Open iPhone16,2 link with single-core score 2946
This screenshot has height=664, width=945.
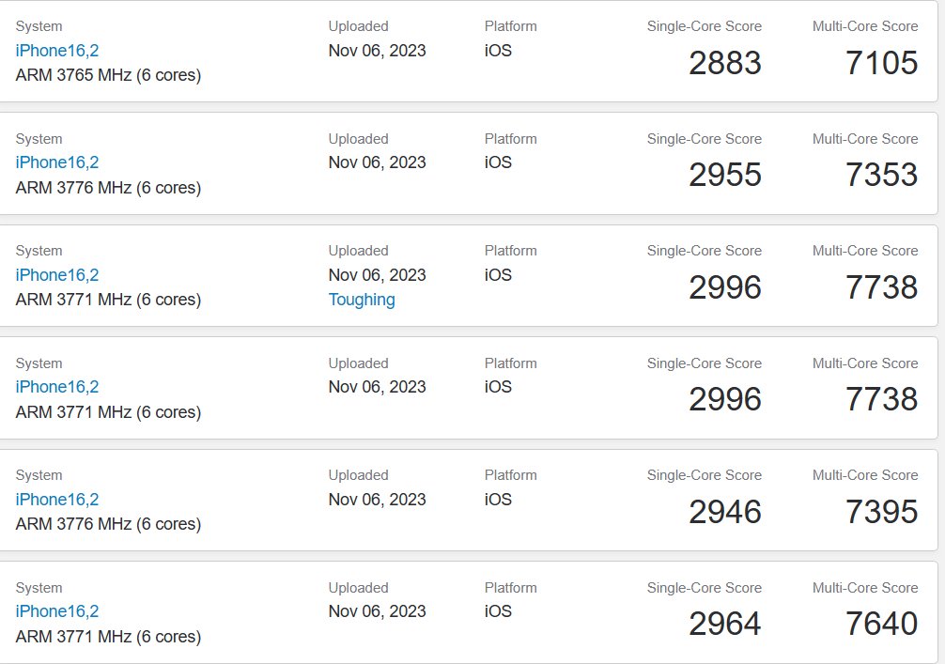pyautogui.click(x=57, y=499)
